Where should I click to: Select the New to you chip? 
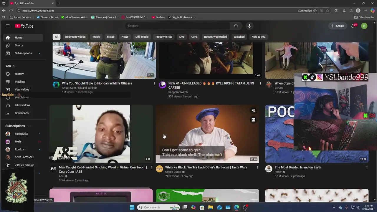[x=259, y=37]
